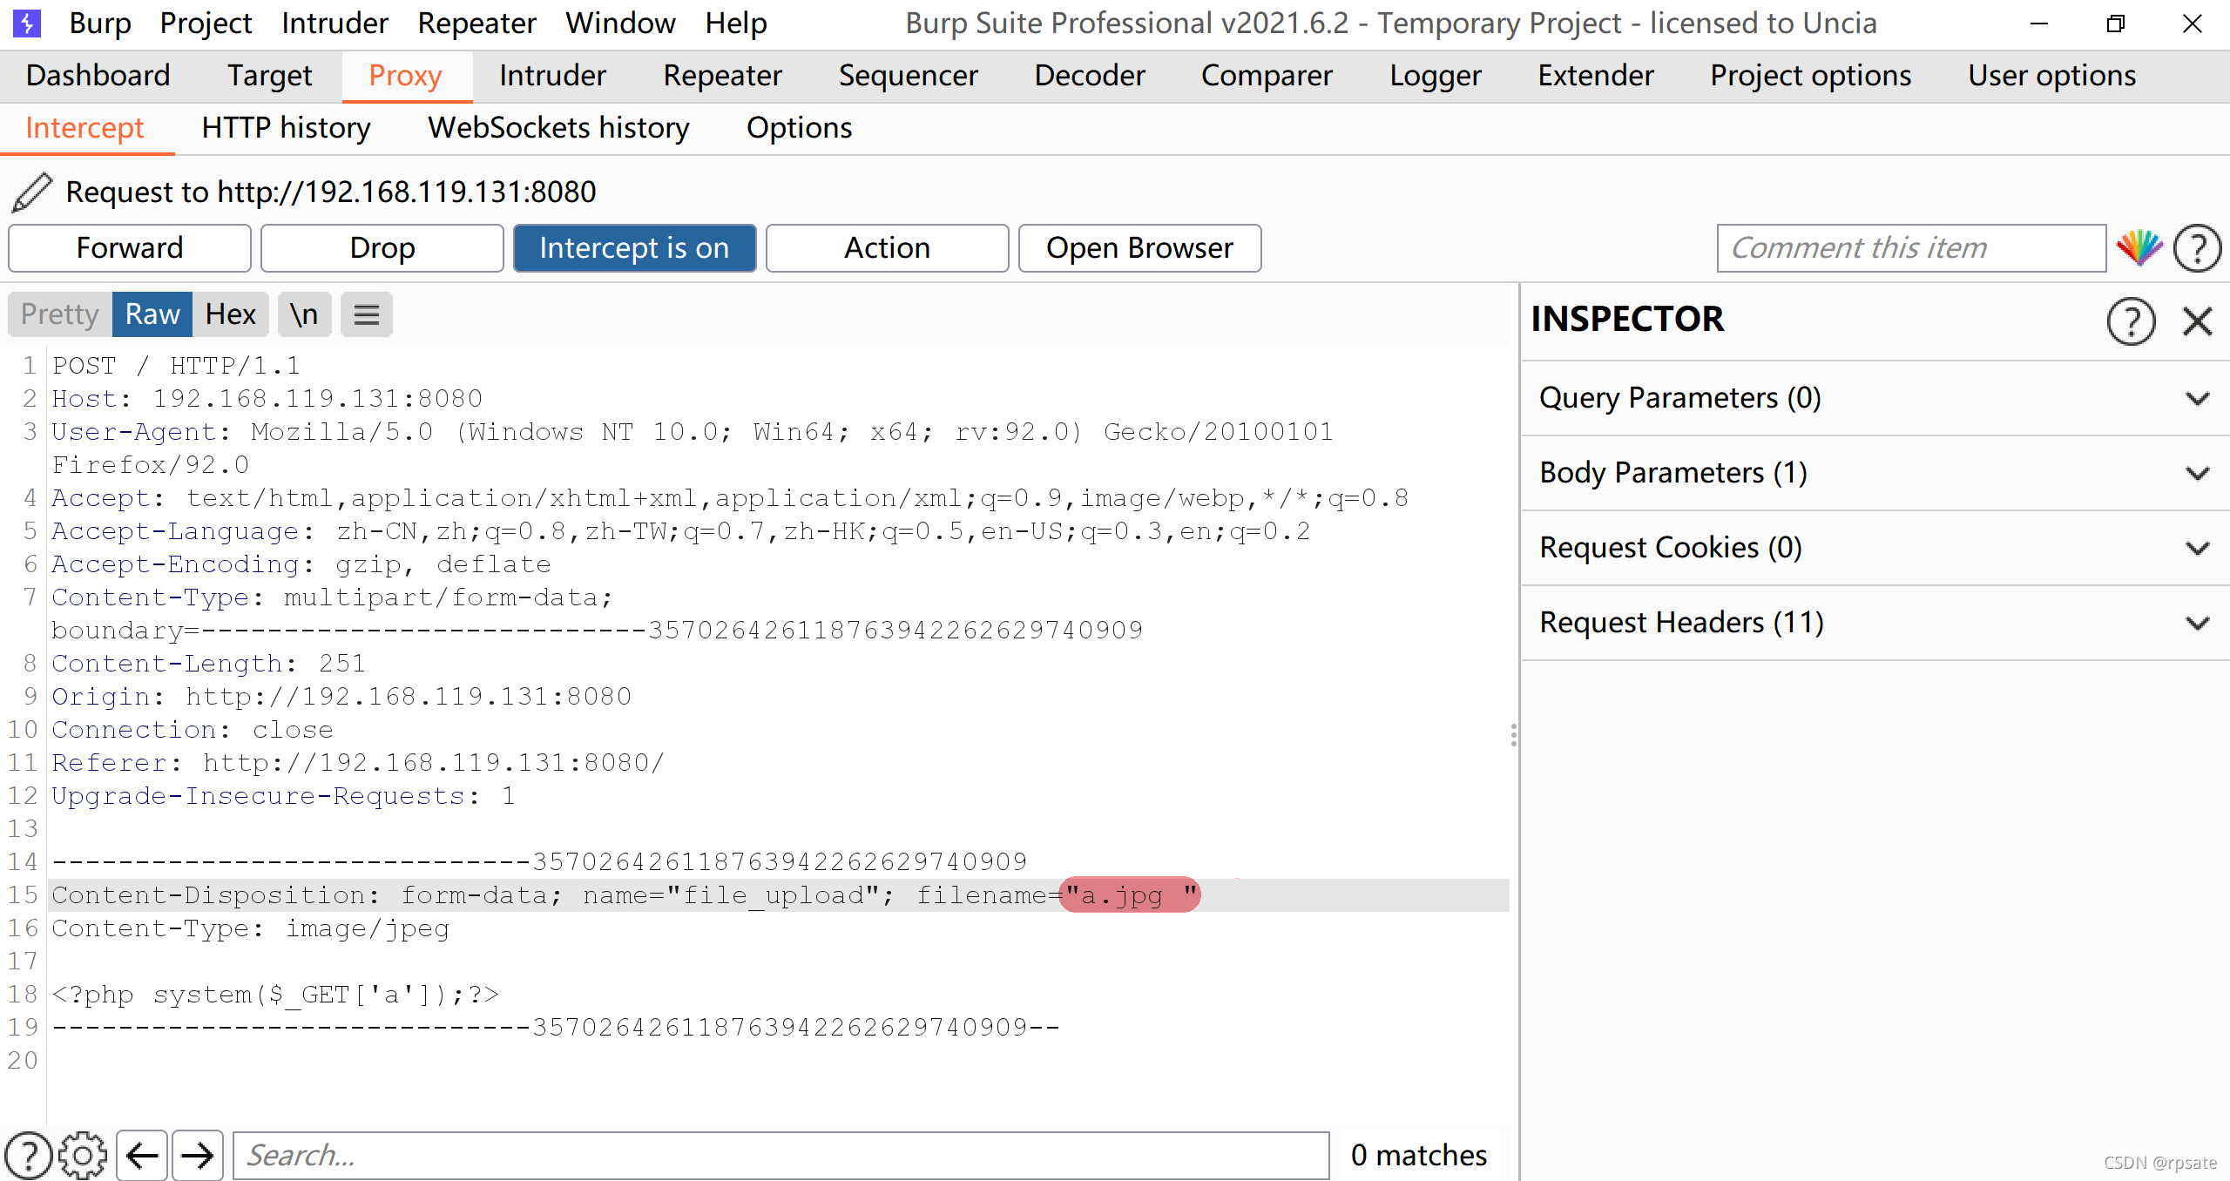
Task: Open the message editor hamburger menu
Action: 367,314
